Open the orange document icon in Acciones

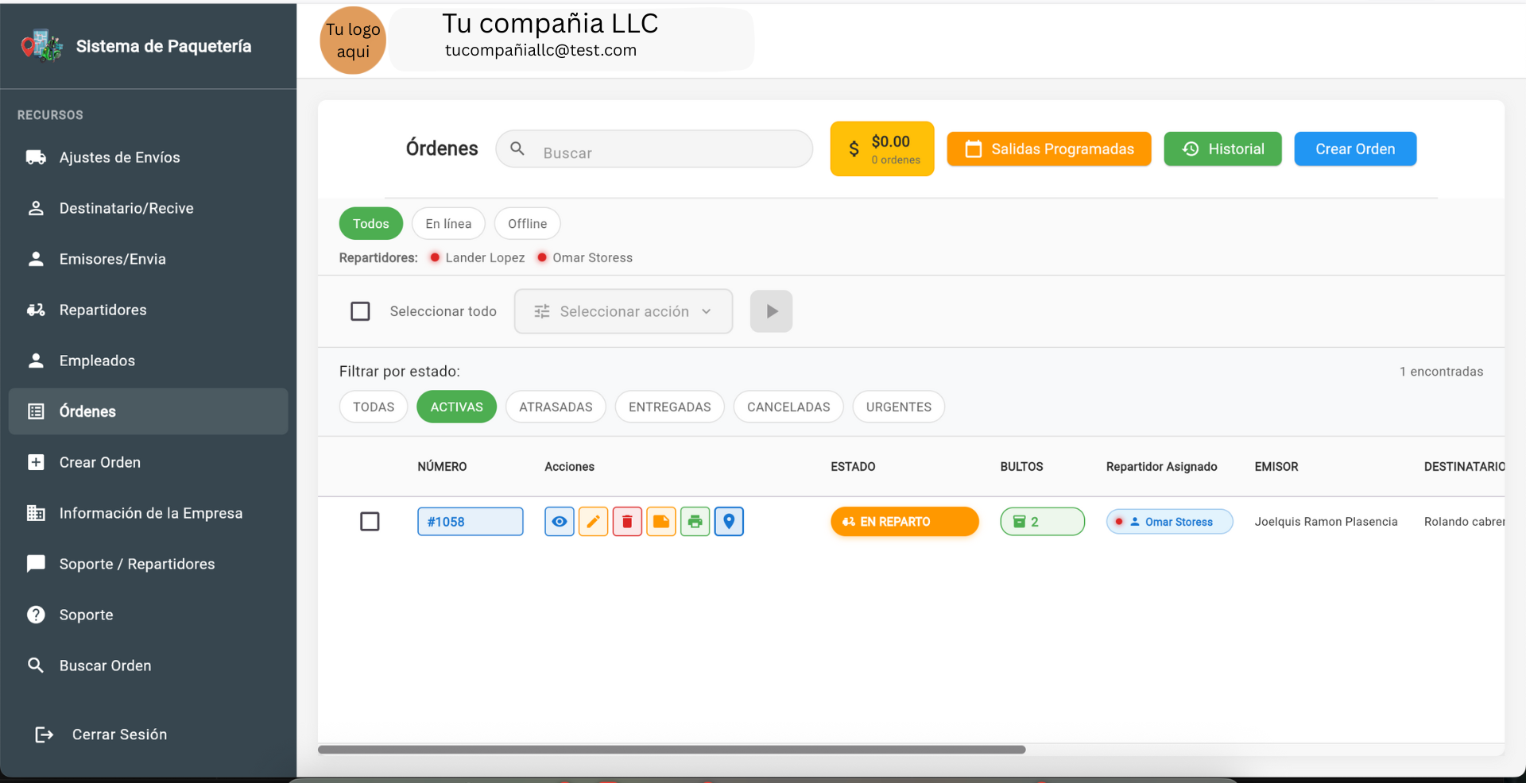click(x=661, y=522)
